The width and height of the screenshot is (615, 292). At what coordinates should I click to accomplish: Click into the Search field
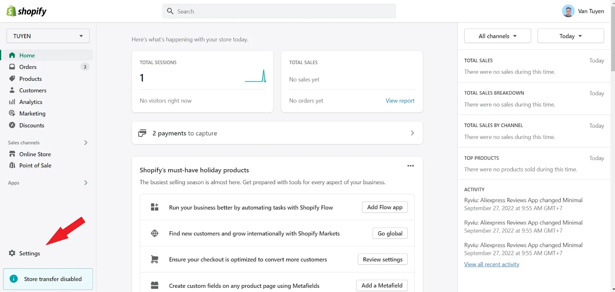tap(279, 12)
